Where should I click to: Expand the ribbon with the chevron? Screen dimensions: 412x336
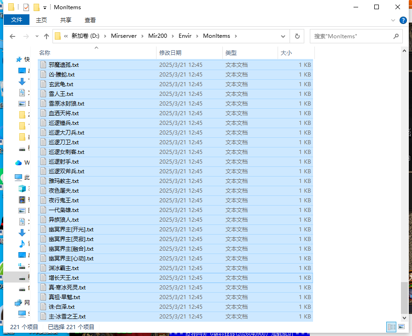393,20
